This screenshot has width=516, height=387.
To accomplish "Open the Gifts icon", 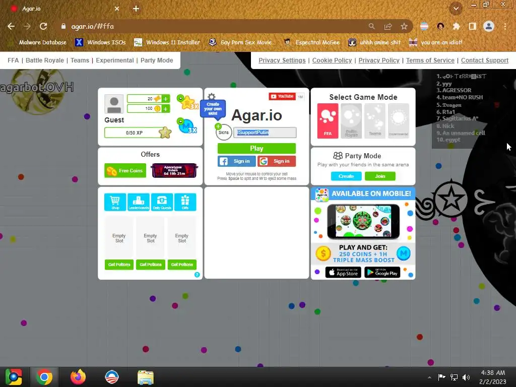I will [x=185, y=202].
